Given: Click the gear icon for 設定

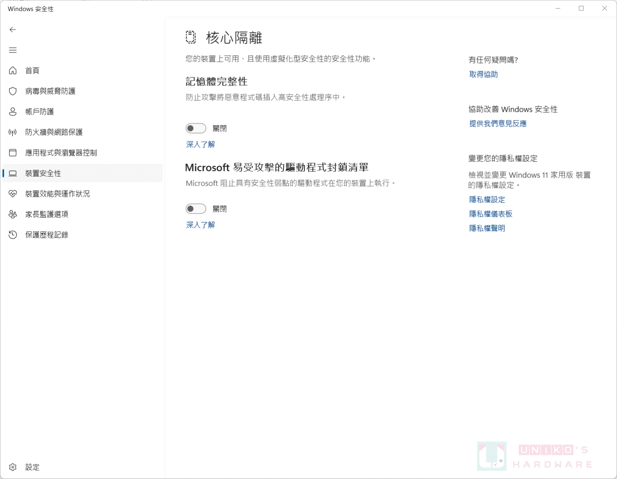Looking at the screenshot, I should [x=13, y=467].
